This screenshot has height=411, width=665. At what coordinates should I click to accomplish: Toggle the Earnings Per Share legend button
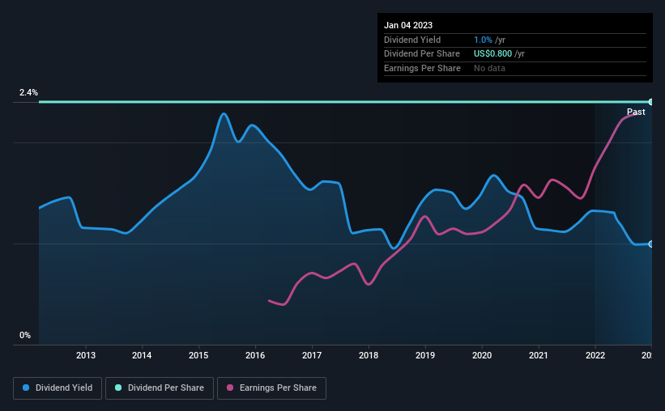point(271,388)
